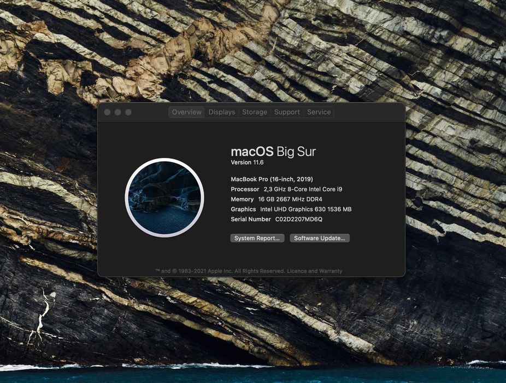
Task: Open the Service tab
Action: click(x=319, y=112)
